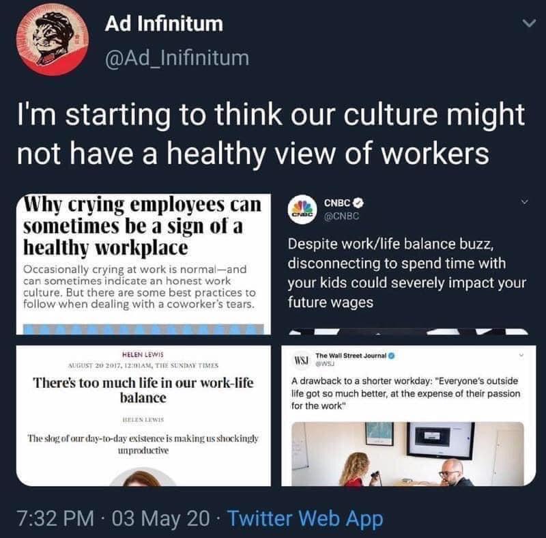This screenshot has width=546, height=538.
Task: Click the Helen Lewis author portrait
Action: point(143,477)
